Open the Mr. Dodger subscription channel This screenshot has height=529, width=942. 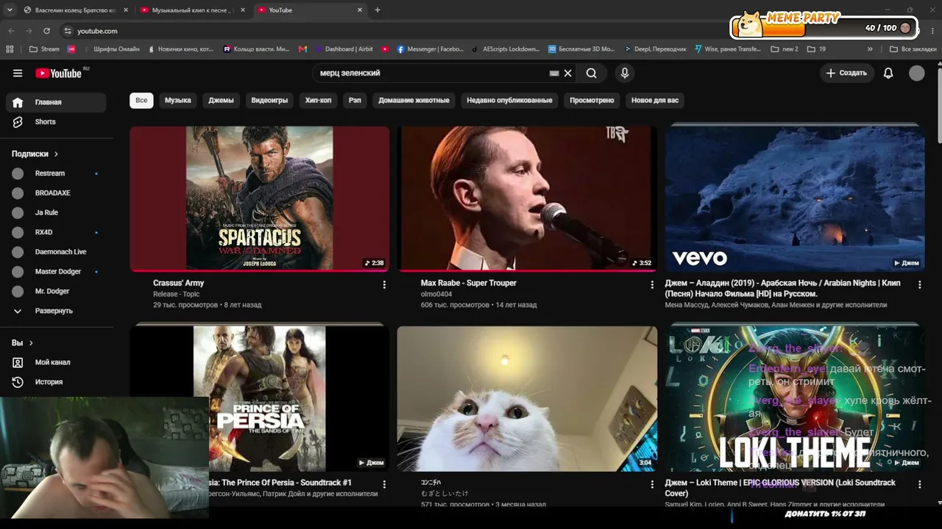(56, 291)
